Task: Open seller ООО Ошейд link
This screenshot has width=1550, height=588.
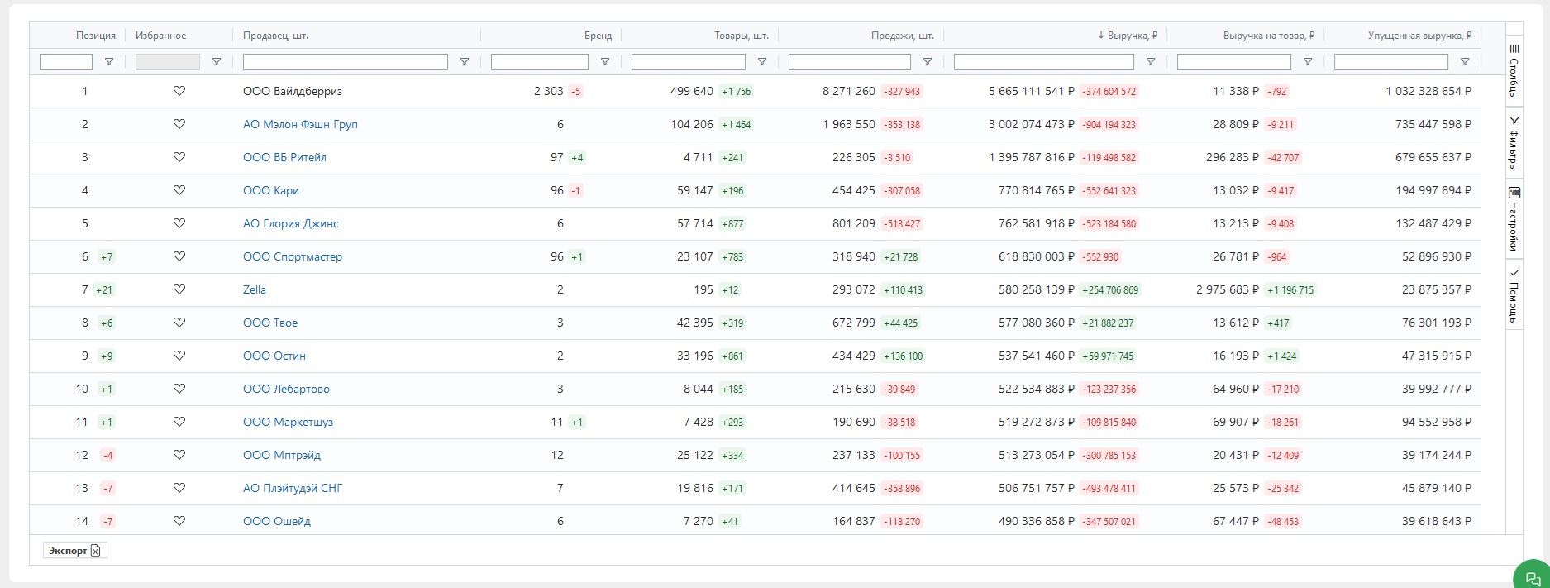Action: click(277, 521)
